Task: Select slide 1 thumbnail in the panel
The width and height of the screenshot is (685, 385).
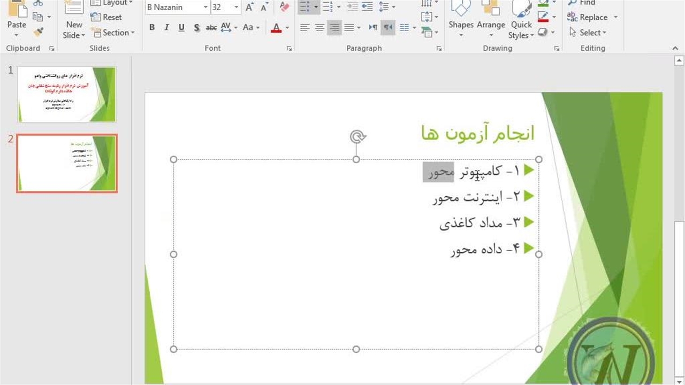Action: coord(67,94)
